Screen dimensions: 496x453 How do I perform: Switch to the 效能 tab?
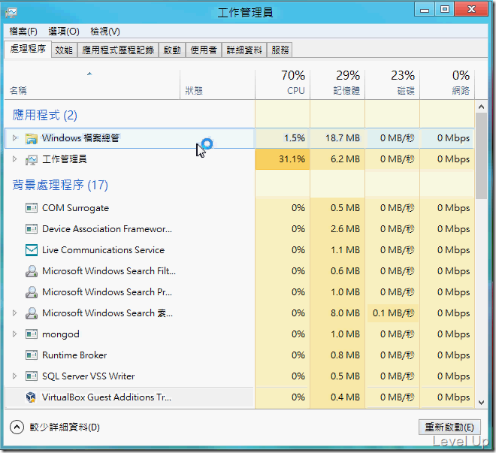pyautogui.click(x=64, y=50)
